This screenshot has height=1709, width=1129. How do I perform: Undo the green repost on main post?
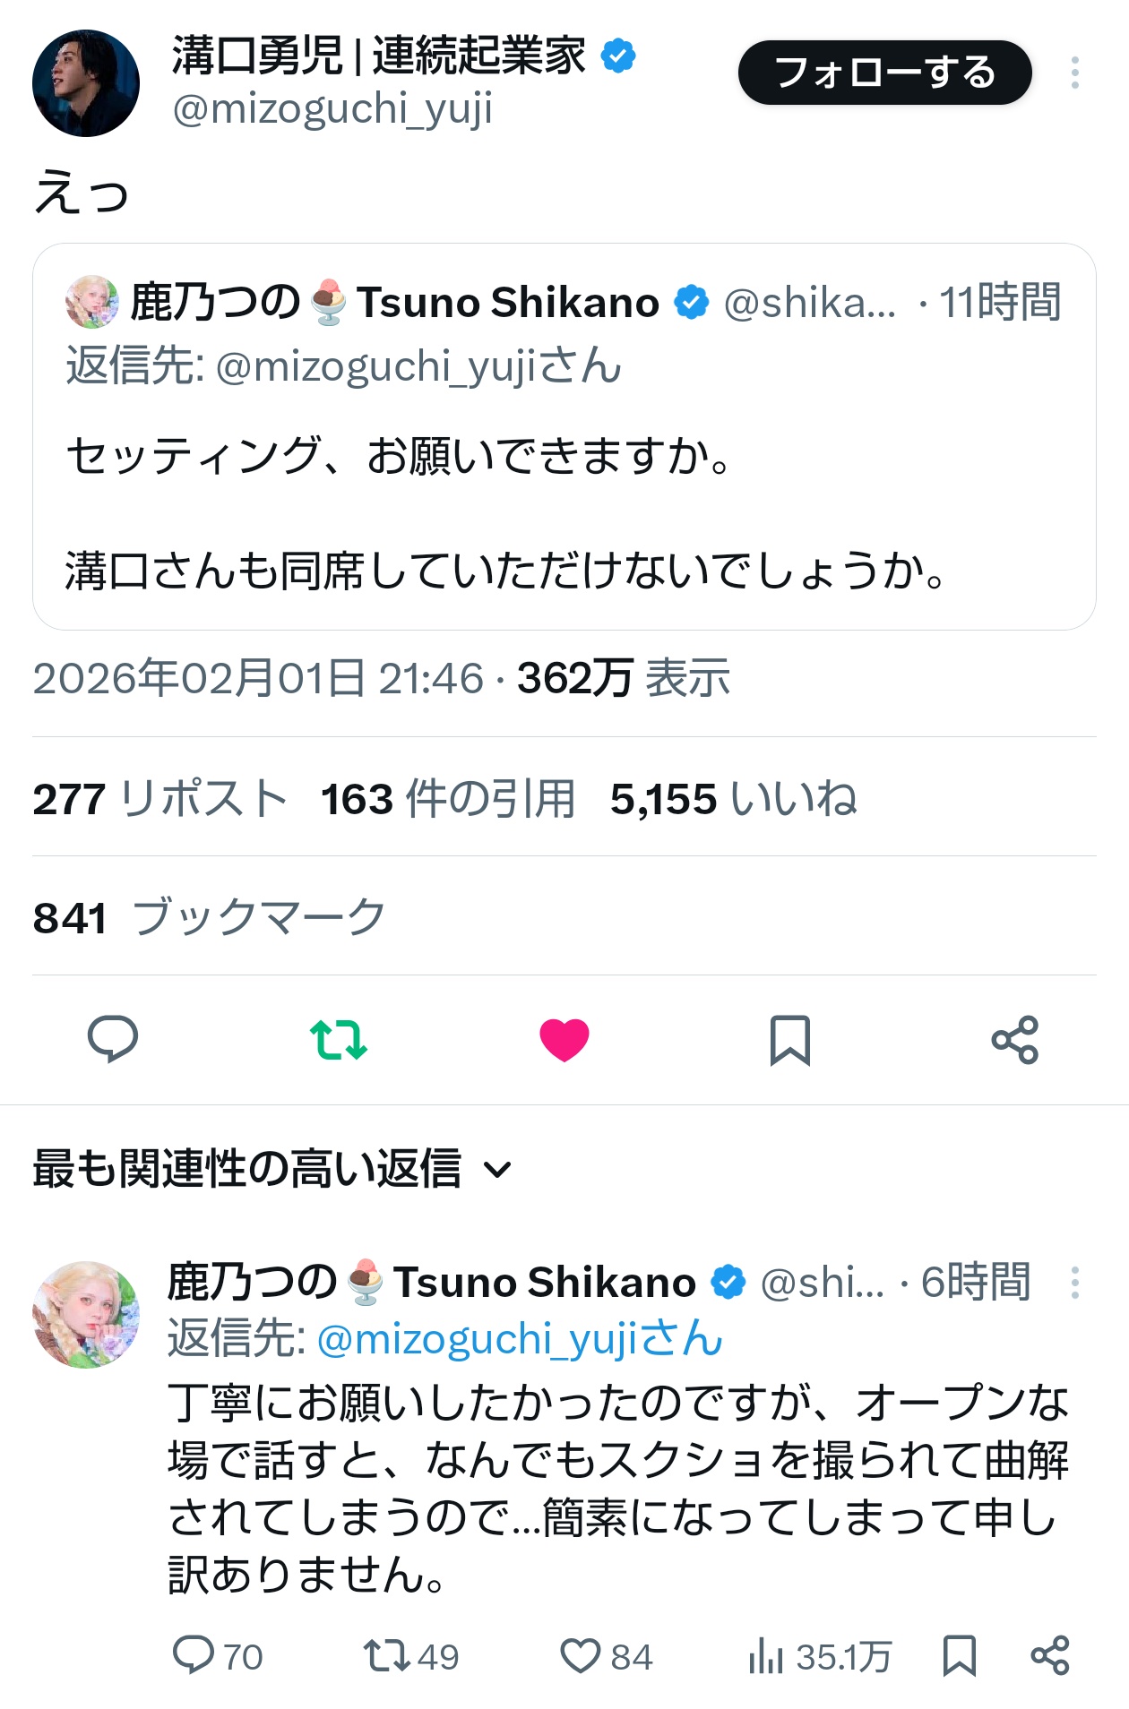[339, 1039]
